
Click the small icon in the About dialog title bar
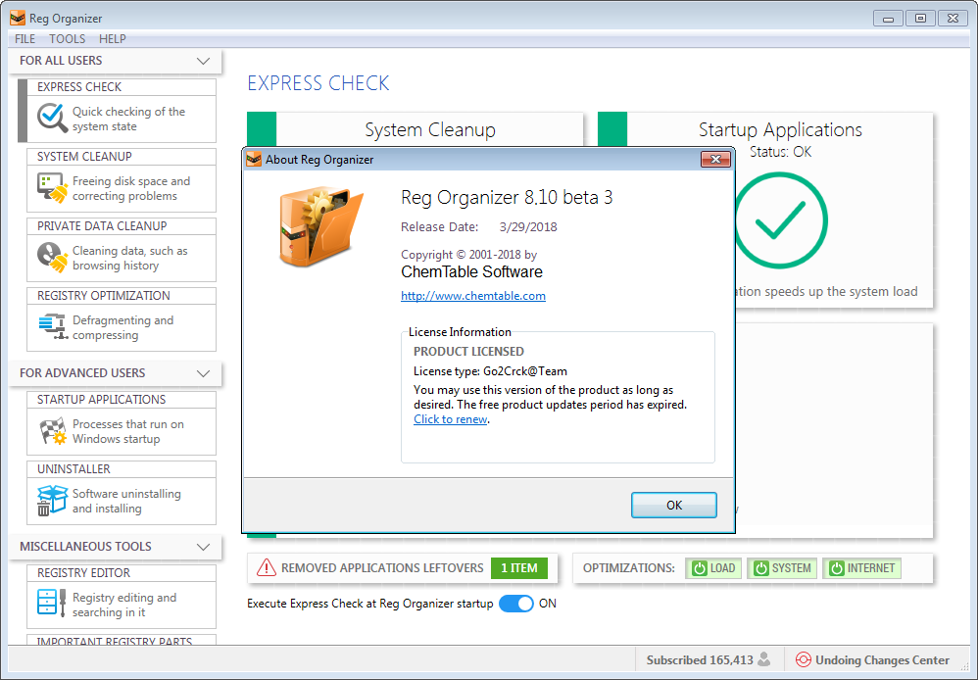[254, 159]
